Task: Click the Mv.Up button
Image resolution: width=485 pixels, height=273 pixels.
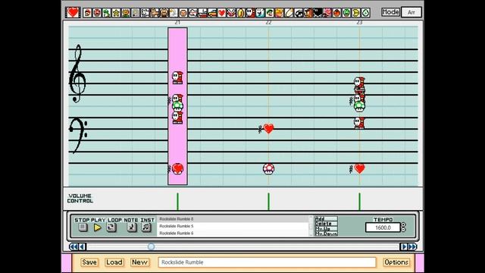Action: pyautogui.click(x=326, y=228)
